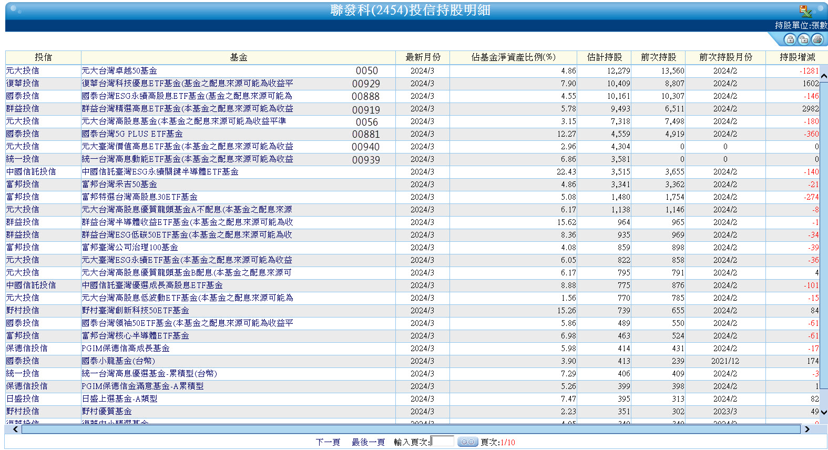This screenshot has width=828, height=450.
Task: Open 日盛投信 company link
Action: (23, 399)
